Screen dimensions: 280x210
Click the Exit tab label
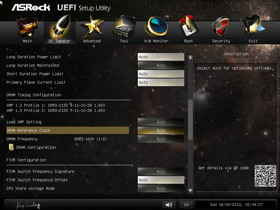tap(253, 41)
